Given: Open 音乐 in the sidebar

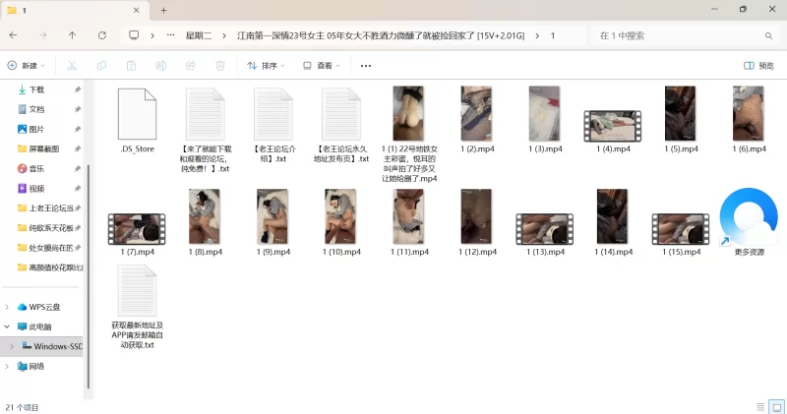Looking at the screenshot, I should (36, 168).
